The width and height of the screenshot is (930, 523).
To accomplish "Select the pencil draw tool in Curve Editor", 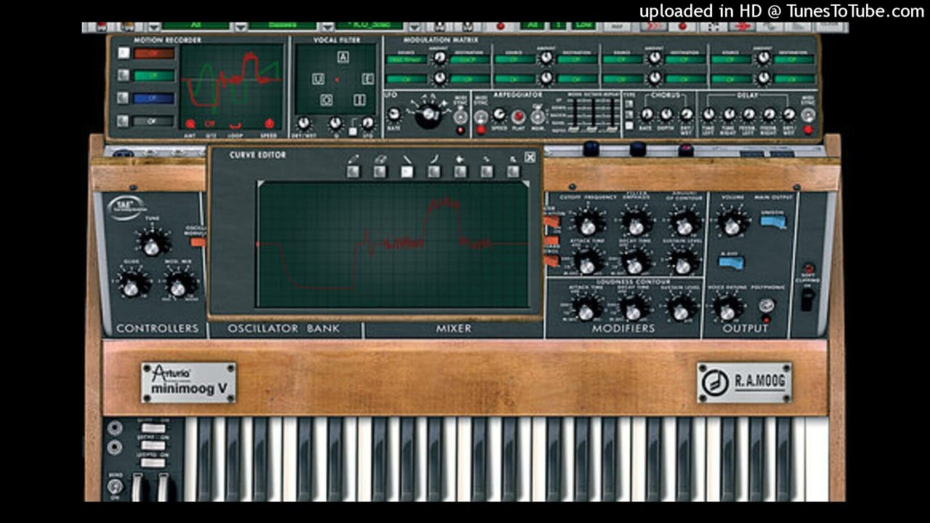I will [353, 171].
